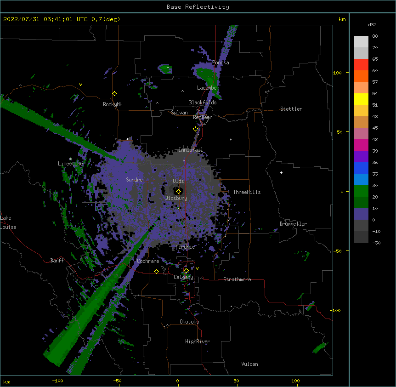This screenshot has width=396, height=387.
Task: Click the radar site diamond between Olds and Didsbury
Action: 178,191
